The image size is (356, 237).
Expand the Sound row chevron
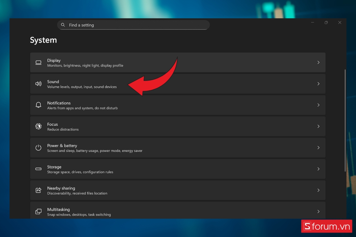[318, 84]
